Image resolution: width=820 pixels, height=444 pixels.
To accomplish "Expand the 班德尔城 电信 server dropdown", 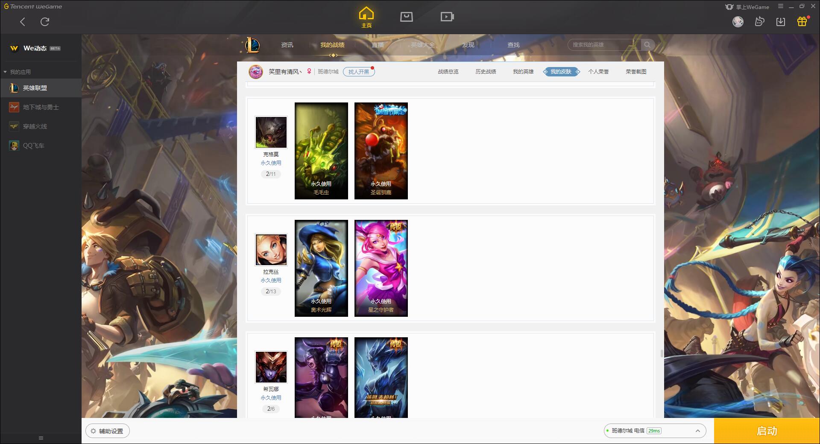I will point(655,431).
